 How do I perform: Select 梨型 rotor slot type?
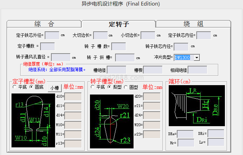109,87
